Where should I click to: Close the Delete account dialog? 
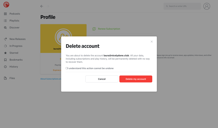click(152, 42)
